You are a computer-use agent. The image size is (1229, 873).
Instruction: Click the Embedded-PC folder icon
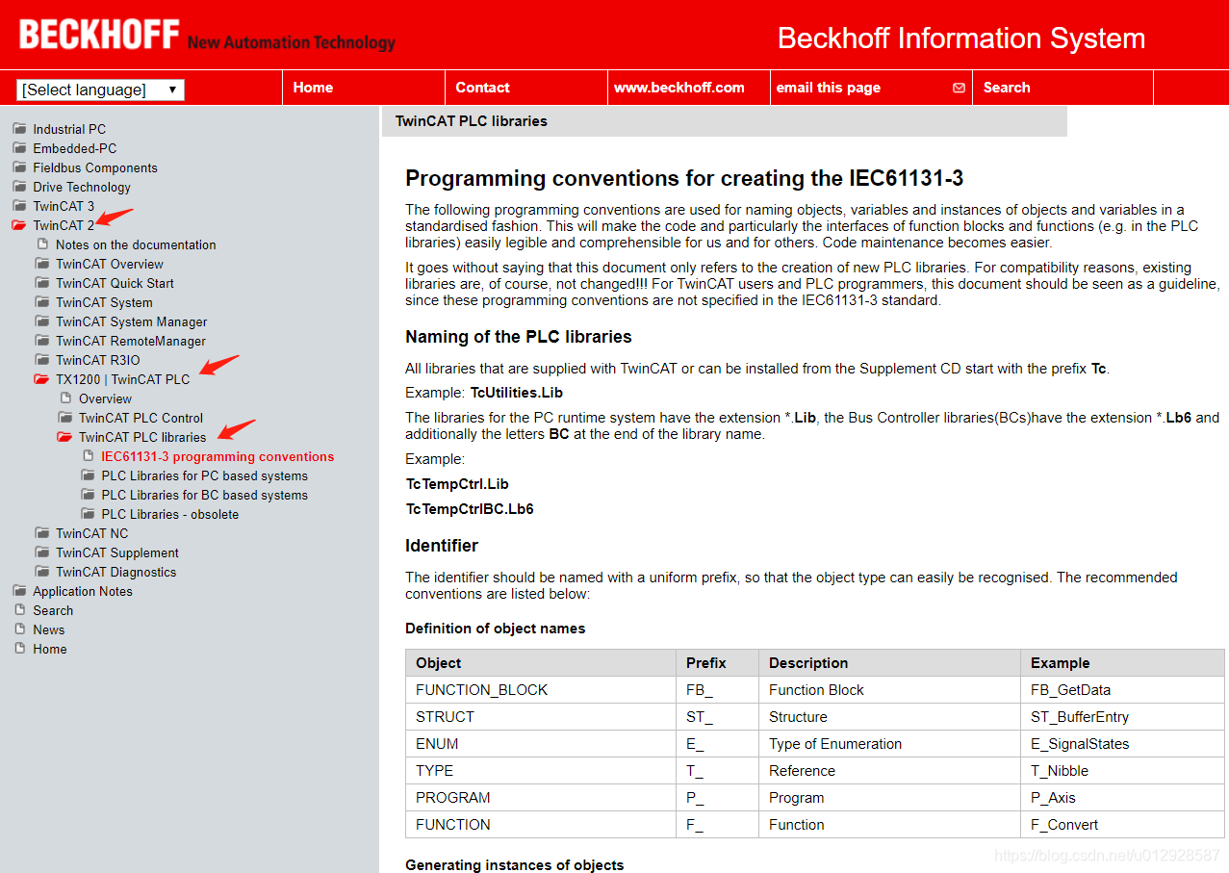(x=19, y=148)
